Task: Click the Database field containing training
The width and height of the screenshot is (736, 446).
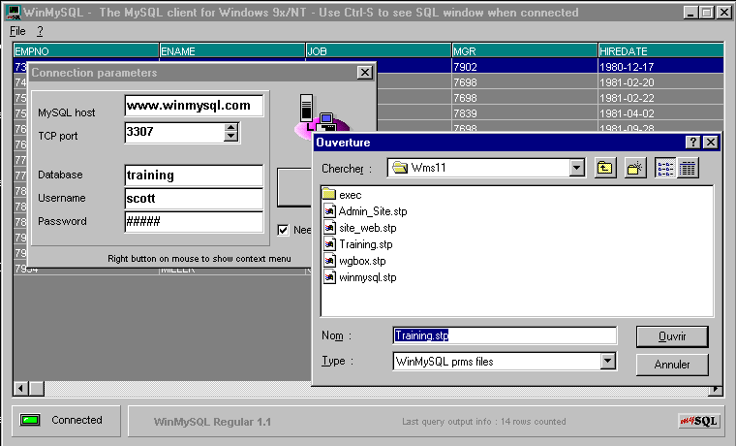Action: [194, 175]
